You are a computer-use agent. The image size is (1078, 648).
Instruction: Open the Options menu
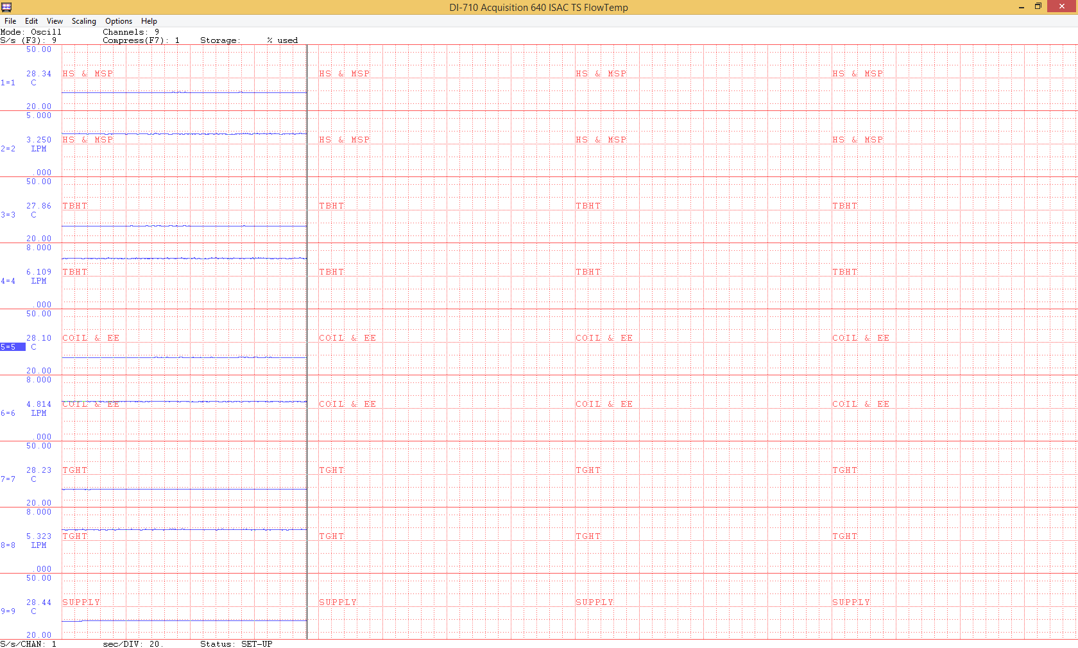click(x=119, y=21)
